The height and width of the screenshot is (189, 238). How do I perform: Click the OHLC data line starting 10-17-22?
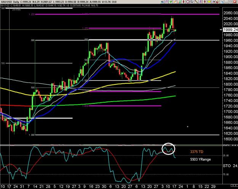[49, 5]
